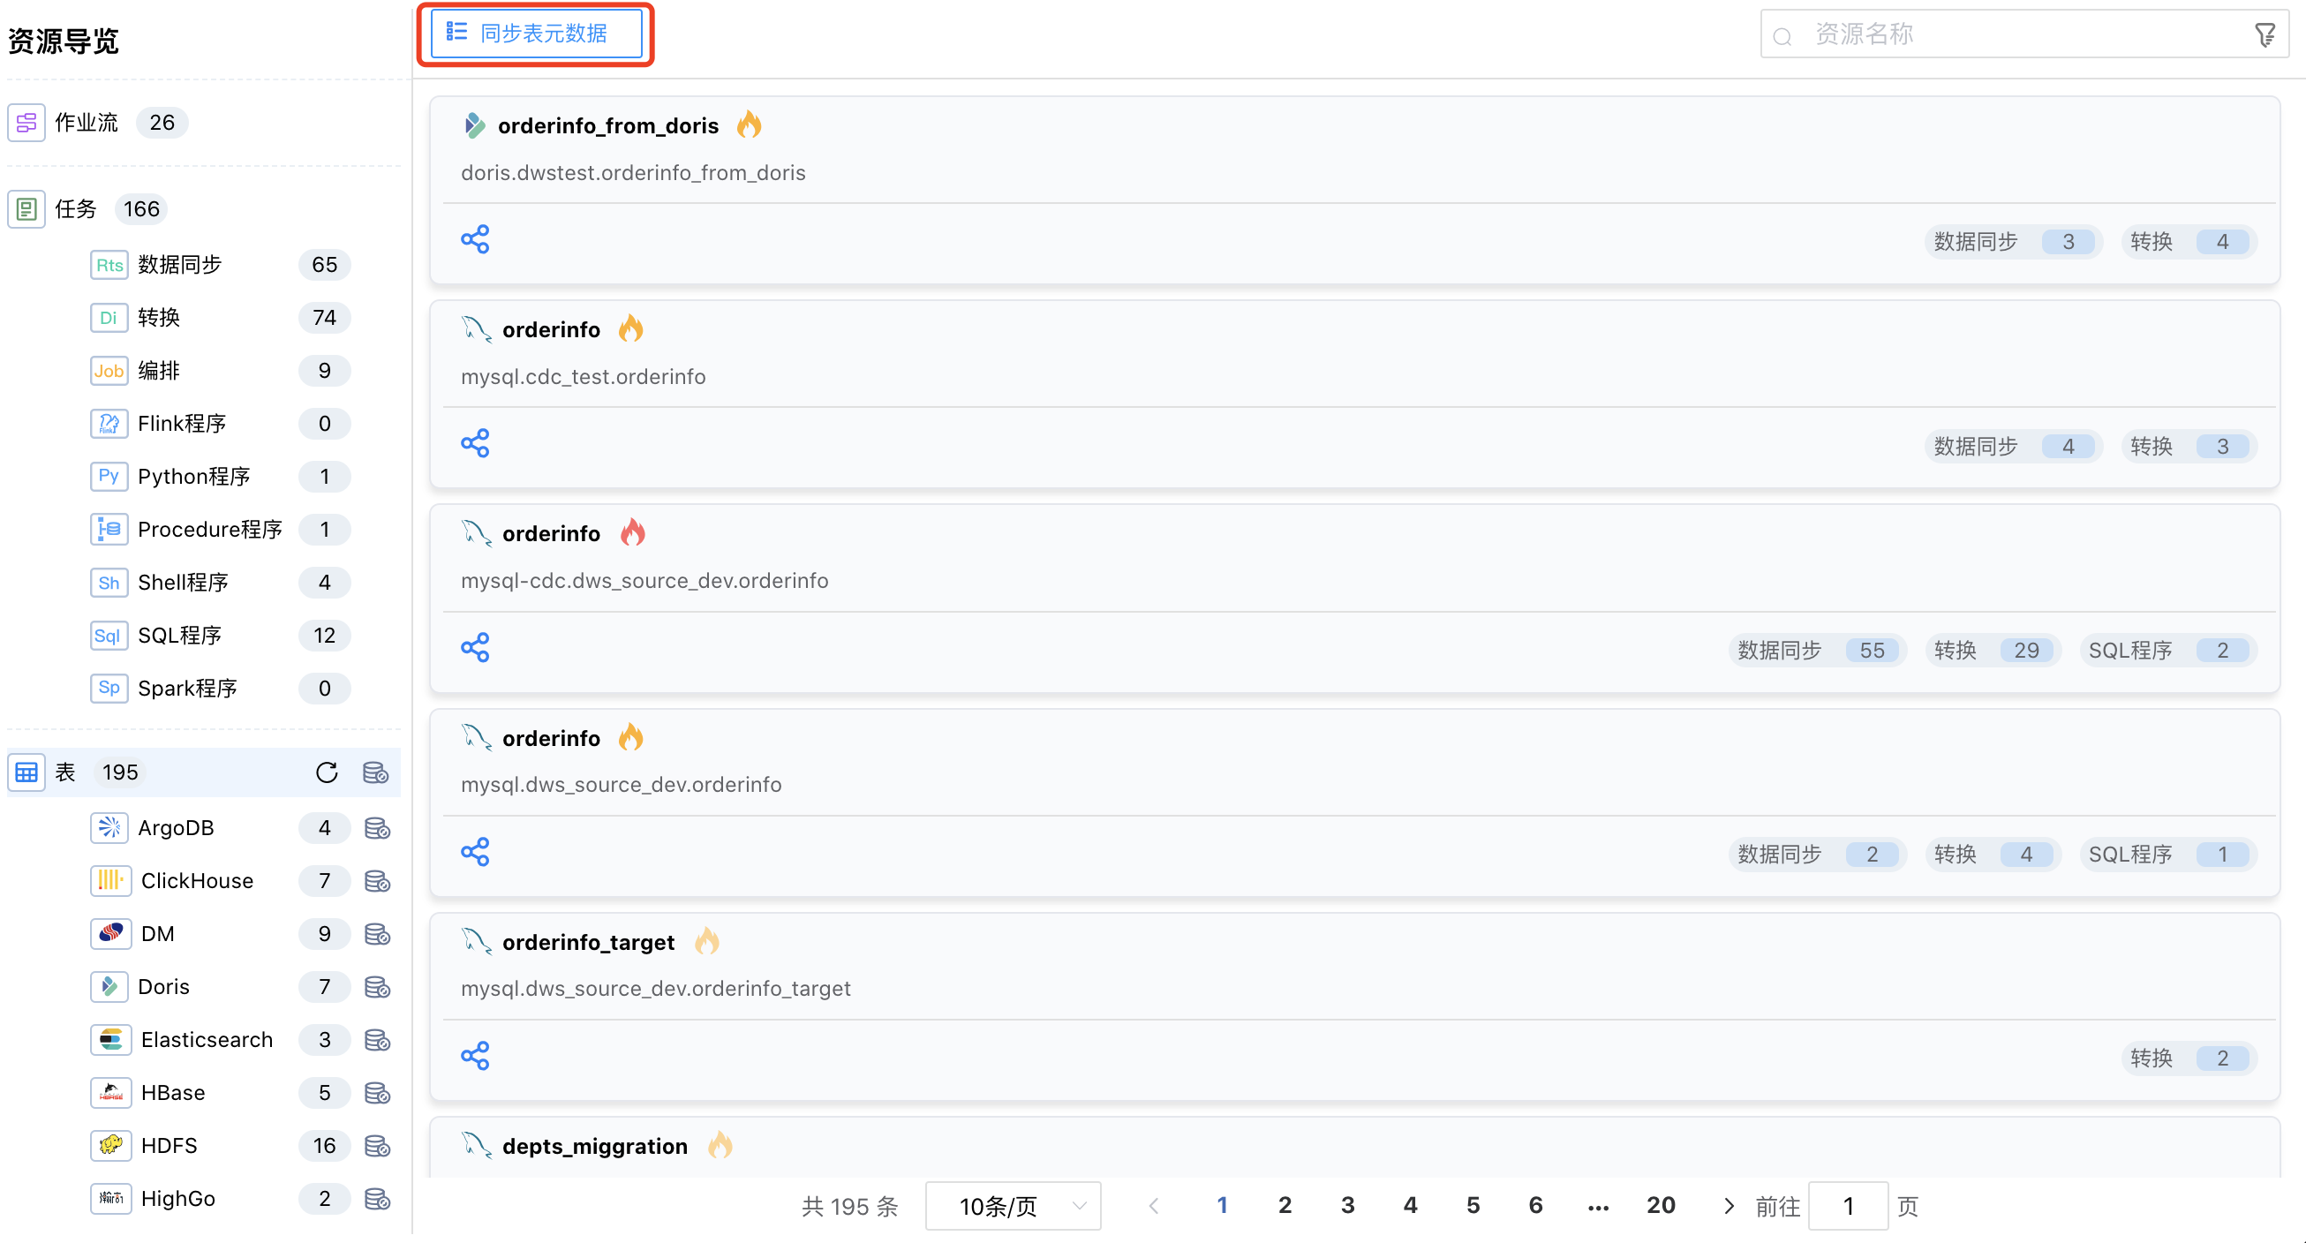Go to next page with right chevron
This screenshot has width=2306, height=1243.
point(1729,1206)
